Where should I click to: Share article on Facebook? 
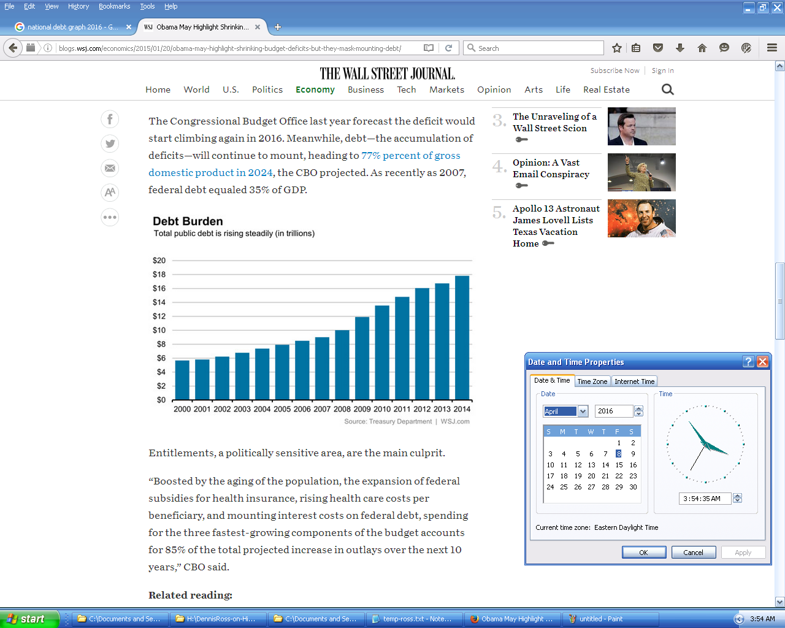pyautogui.click(x=110, y=119)
